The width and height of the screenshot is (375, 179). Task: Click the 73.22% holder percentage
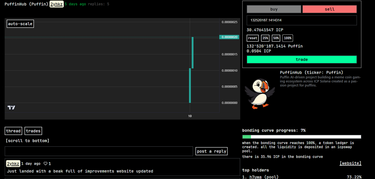click(354, 177)
